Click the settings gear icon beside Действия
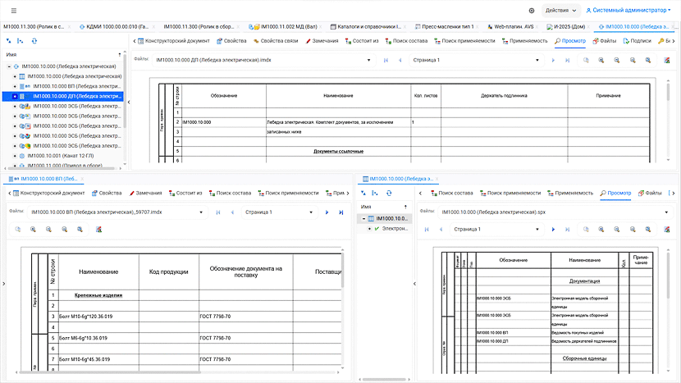The width and height of the screenshot is (681, 383). coord(532,11)
